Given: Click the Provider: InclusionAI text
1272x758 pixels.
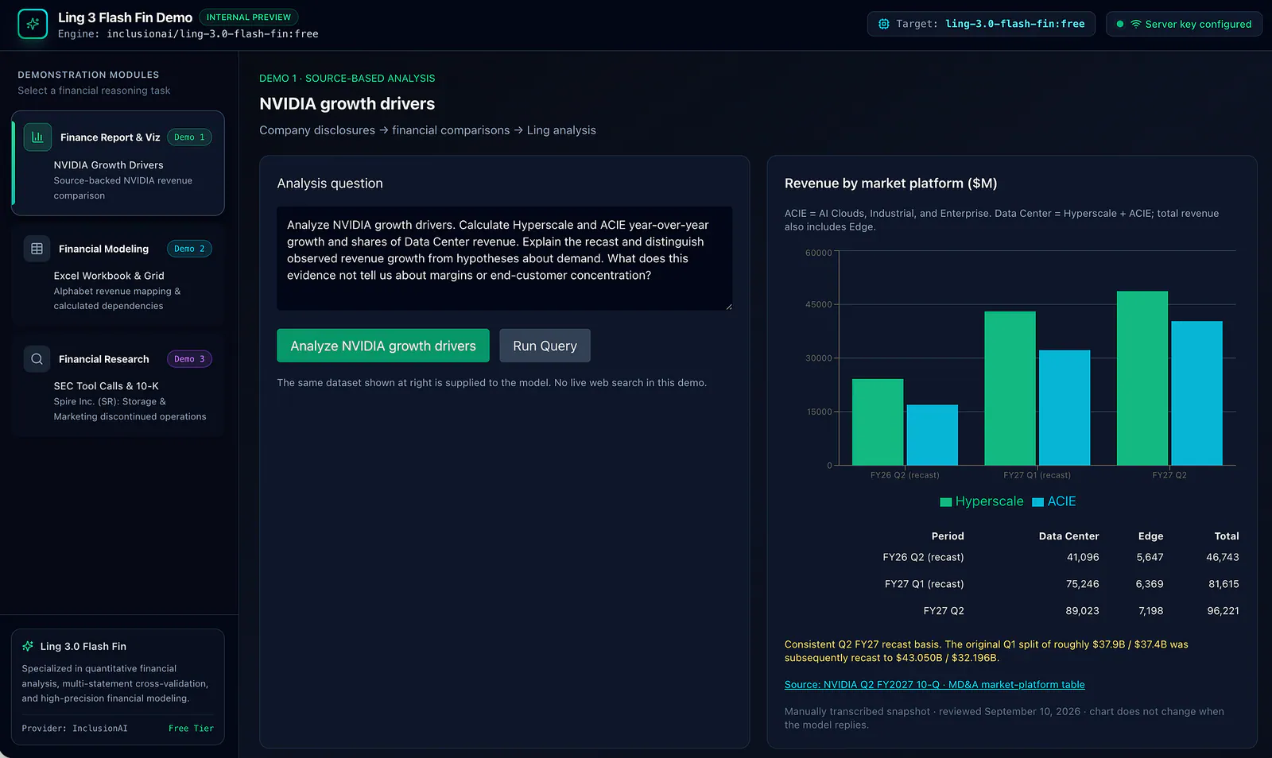Looking at the screenshot, I should tap(75, 729).
